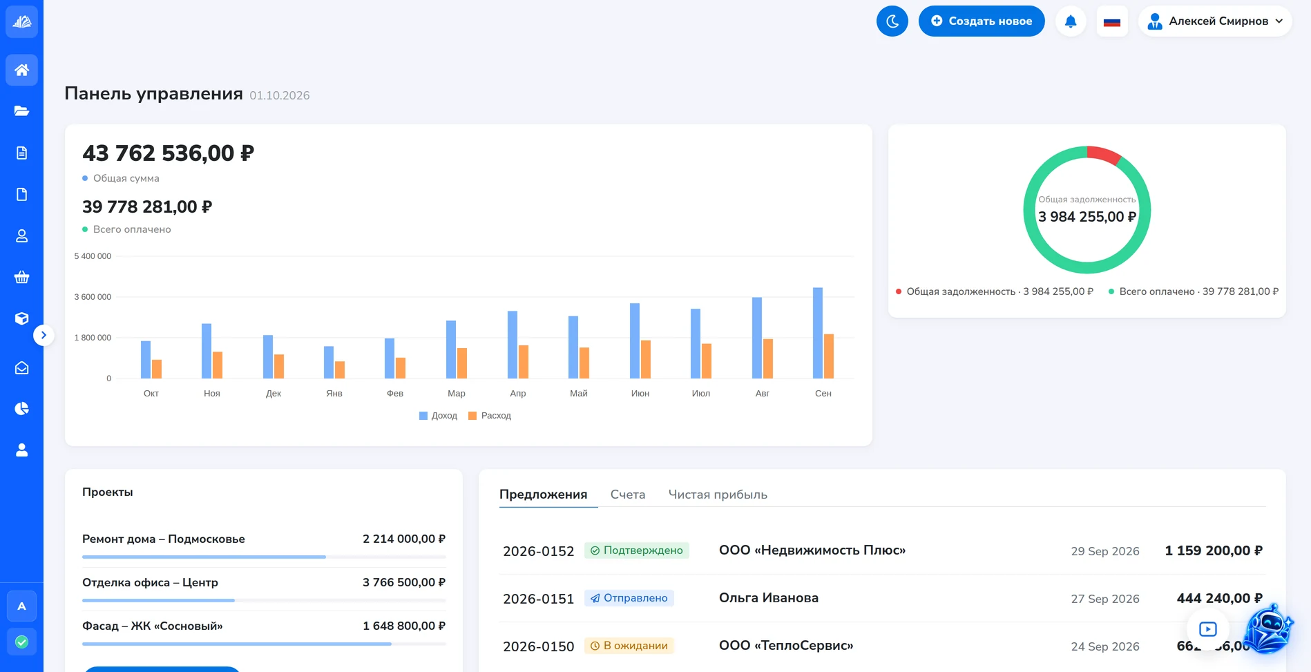Click the open folder sidebar icon

[21, 111]
